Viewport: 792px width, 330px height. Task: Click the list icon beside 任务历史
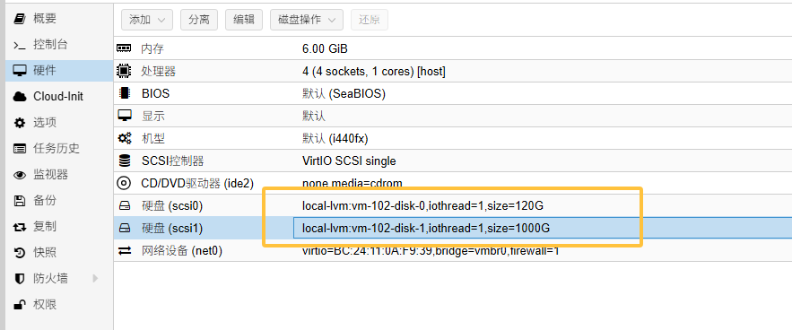click(19, 149)
